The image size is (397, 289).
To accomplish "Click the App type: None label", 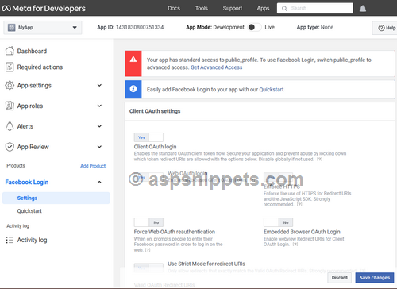I will [x=315, y=27].
